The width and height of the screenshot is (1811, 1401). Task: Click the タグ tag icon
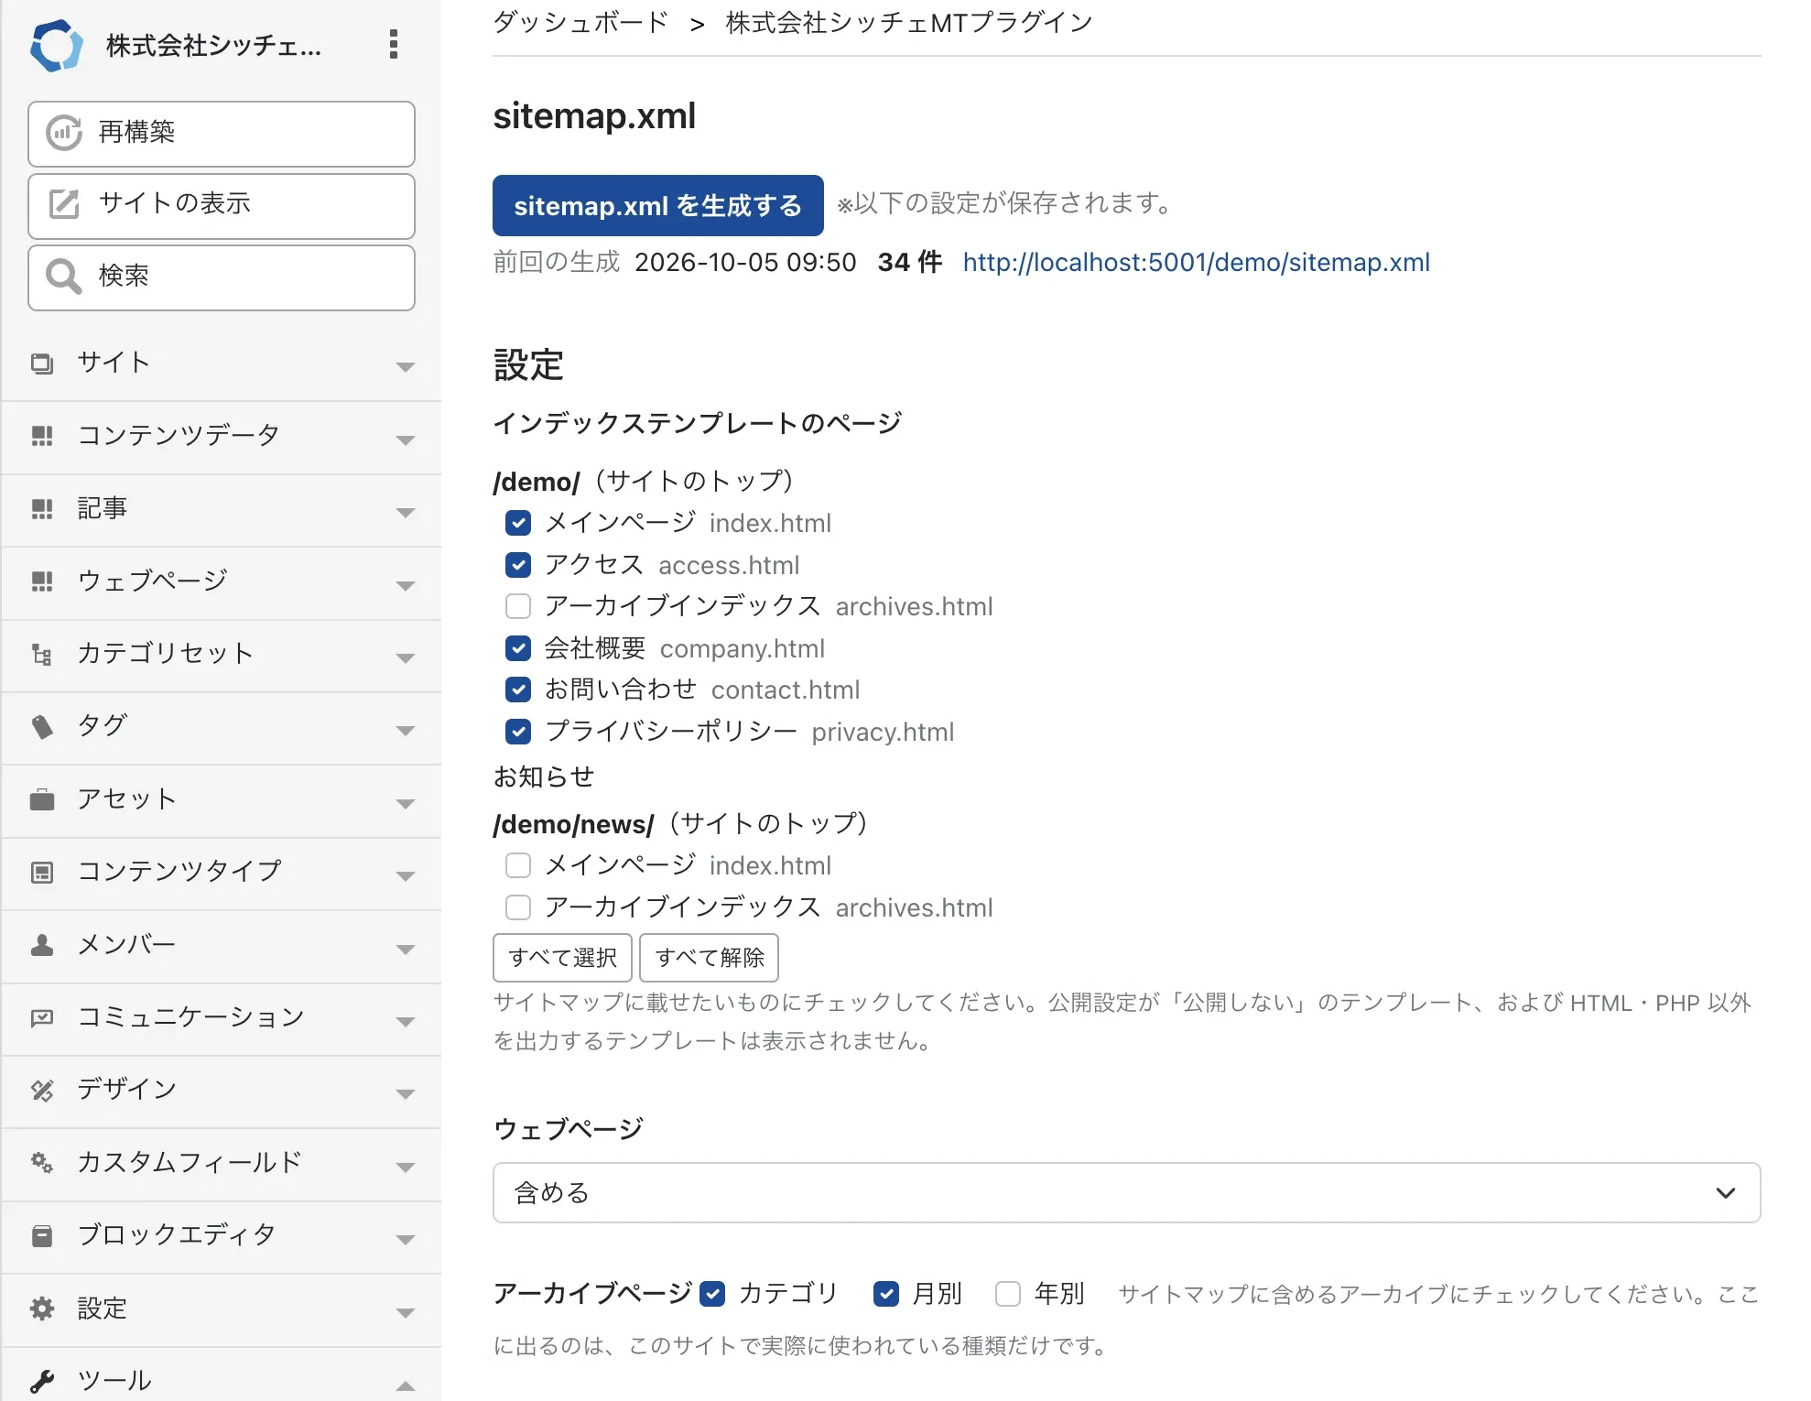(42, 727)
